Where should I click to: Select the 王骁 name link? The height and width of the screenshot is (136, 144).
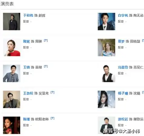26,67
